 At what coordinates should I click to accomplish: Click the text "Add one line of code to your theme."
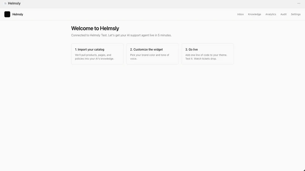pyautogui.click(x=206, y=55)
